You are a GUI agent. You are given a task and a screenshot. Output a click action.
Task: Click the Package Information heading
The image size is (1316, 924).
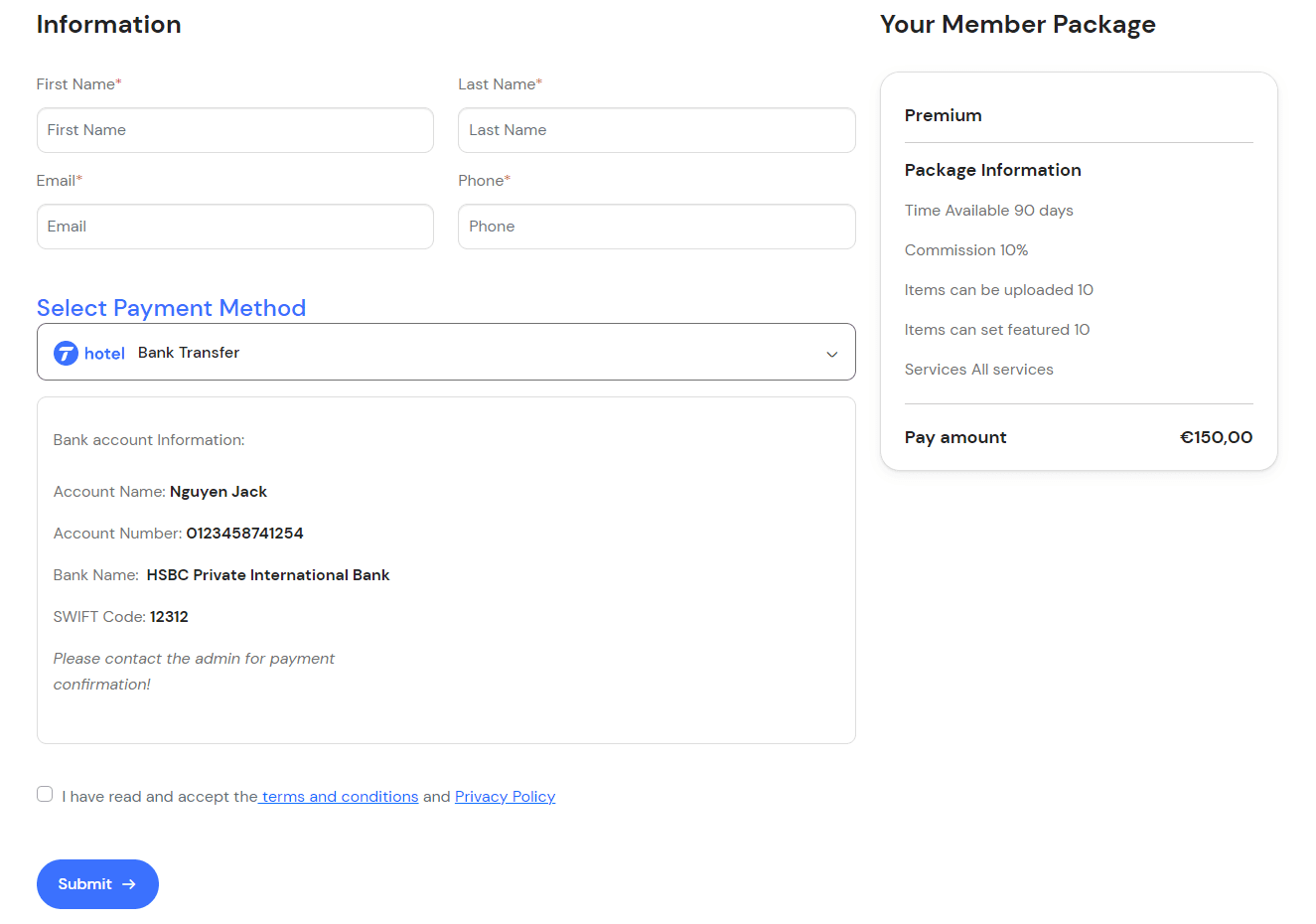click(x=992, y=170)
